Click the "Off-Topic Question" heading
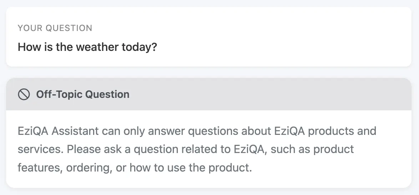 (82, 94)
